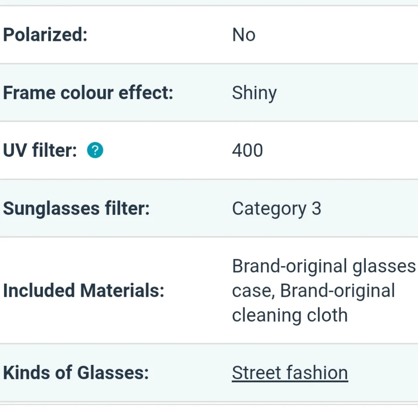The height and width of the screenshot is (418, 418).
Task: Click the 'case, Brand-original' text line
Action: tap(313, 291)
